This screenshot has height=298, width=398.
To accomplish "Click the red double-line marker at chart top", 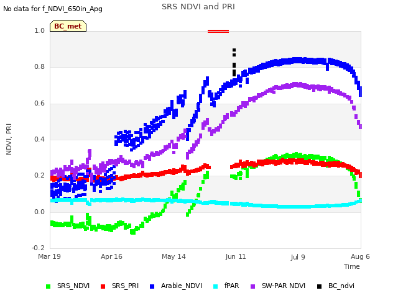I will tap(218, 32).
